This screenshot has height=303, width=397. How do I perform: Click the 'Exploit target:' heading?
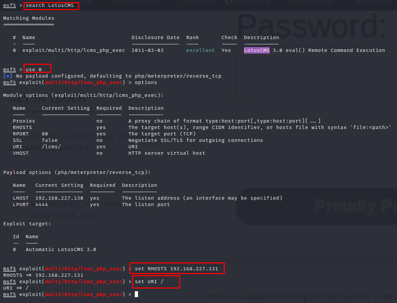27,224
